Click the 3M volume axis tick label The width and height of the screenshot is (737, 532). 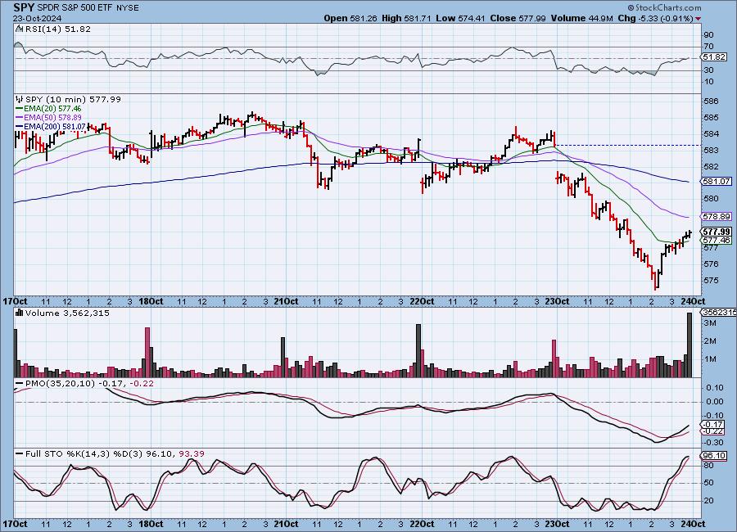710,323
